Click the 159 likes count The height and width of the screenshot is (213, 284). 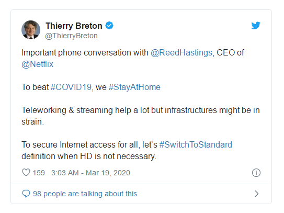click(39, 173)
